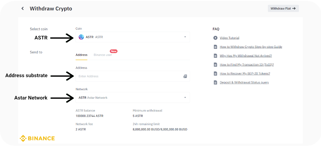Screen dimensions: 321x147
Task: Click the back arrow beside Withdraw Crypto
Action: coord(22,9)
